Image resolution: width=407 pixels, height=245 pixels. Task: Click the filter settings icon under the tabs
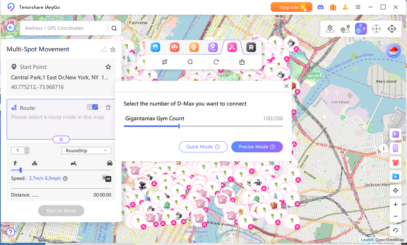(165, 62)
